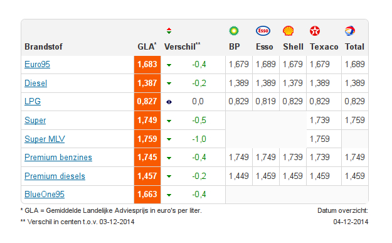Click the Texaco Super price 1,739
The image size is (392, 243).
[x=319, y=120]
